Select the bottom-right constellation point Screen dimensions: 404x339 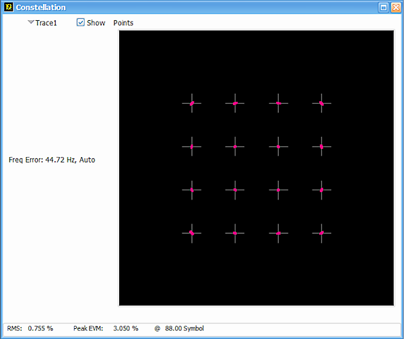(321, 233)
